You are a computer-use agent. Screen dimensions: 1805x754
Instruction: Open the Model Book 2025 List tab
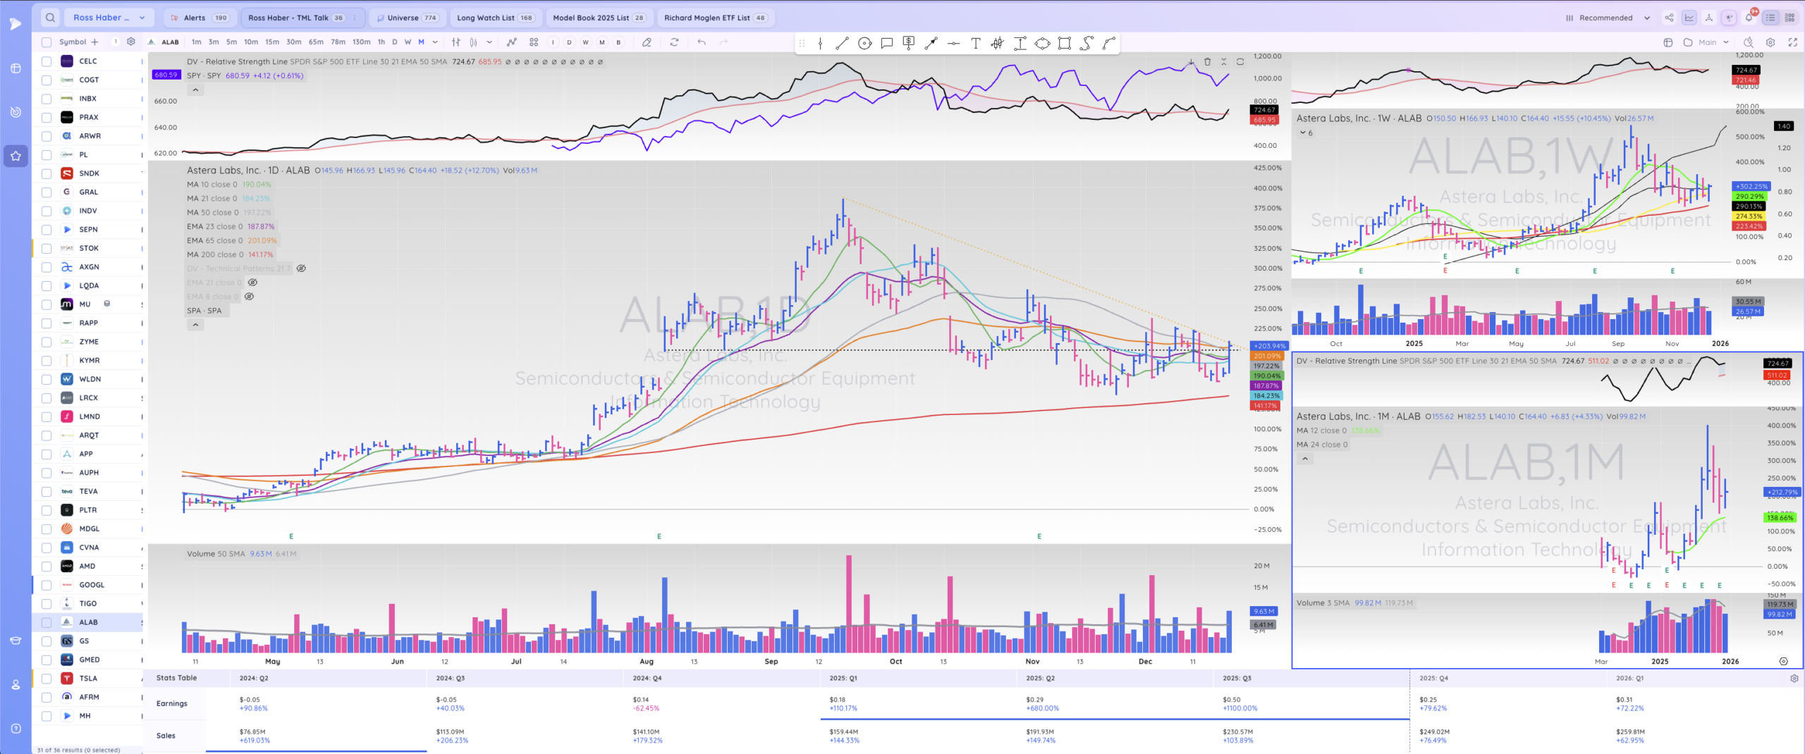pos(598,18)
